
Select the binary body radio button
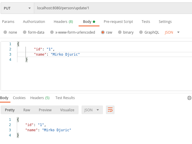120,32
